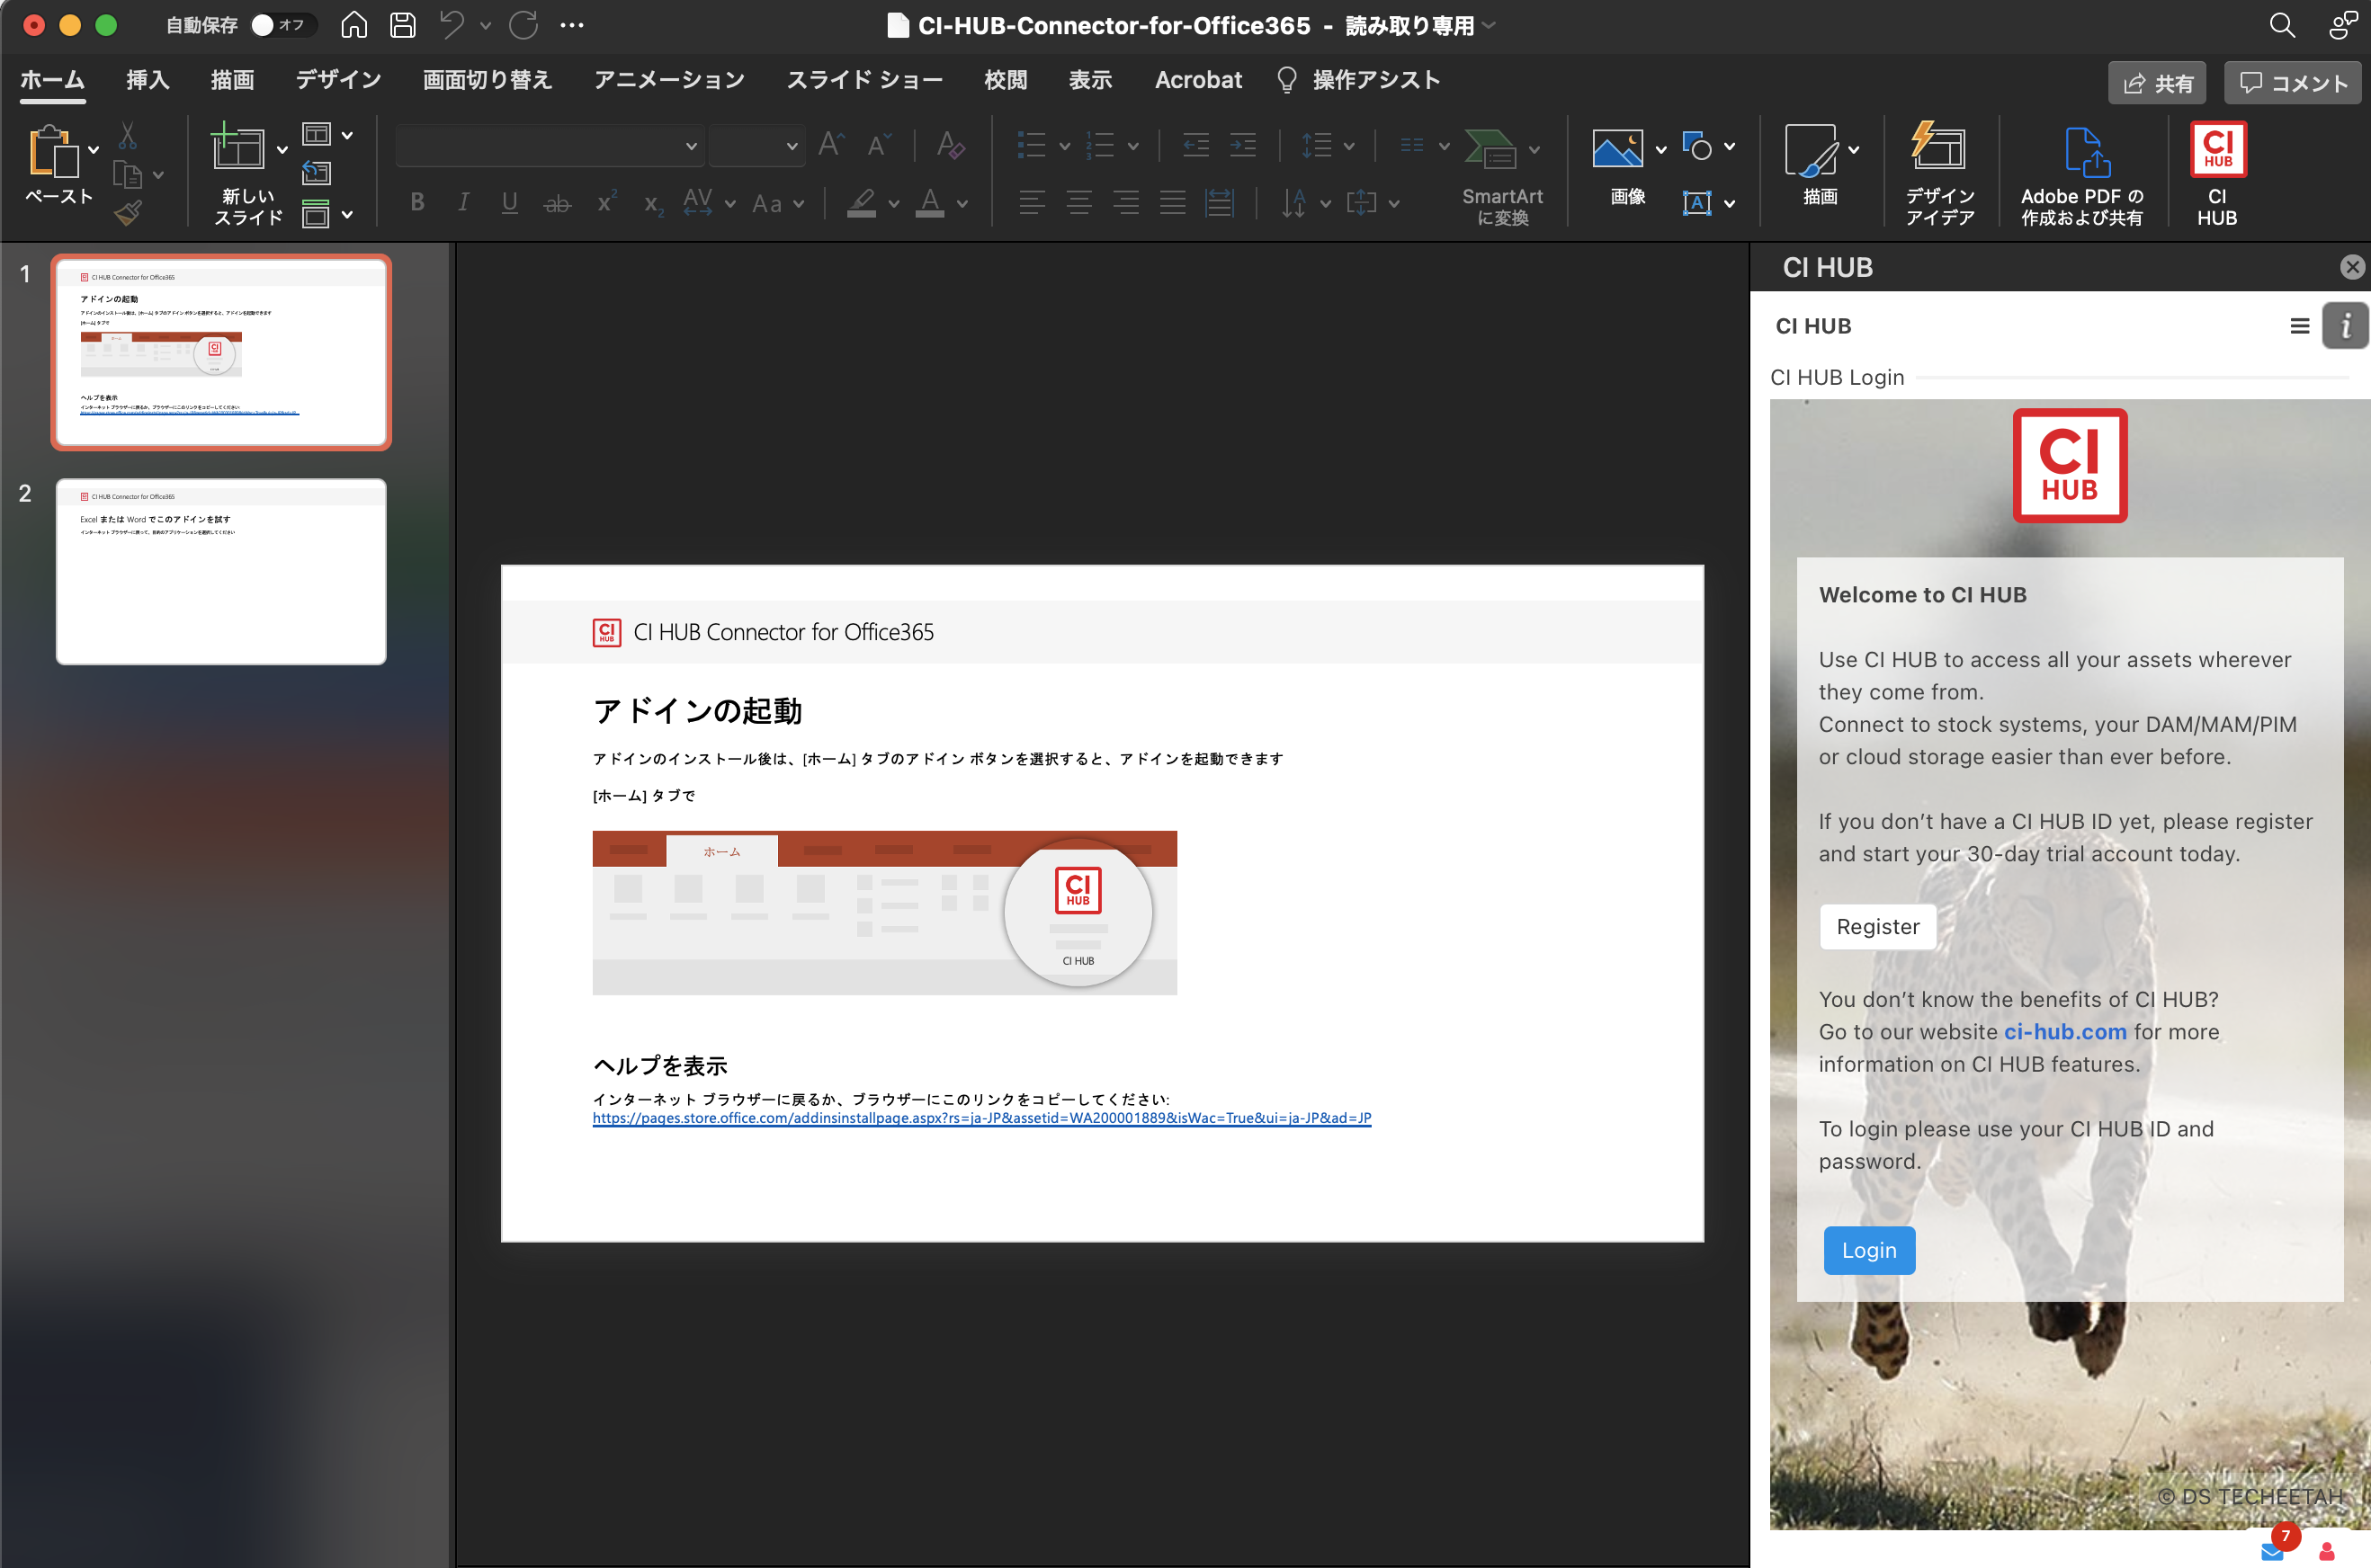Click the Subscript icon
The image size is (2371, 1568).
click(x=652, y=204)
